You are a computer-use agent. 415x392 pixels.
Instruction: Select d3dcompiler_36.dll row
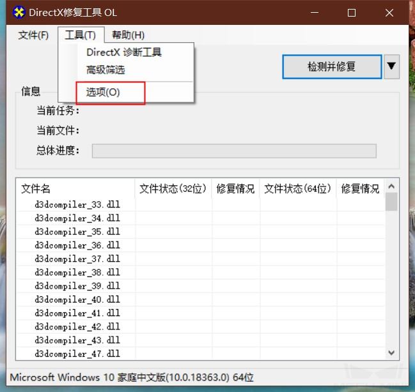pos(200,245)
